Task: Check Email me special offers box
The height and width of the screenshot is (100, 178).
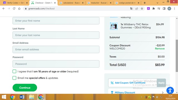Action: [14, 78]
